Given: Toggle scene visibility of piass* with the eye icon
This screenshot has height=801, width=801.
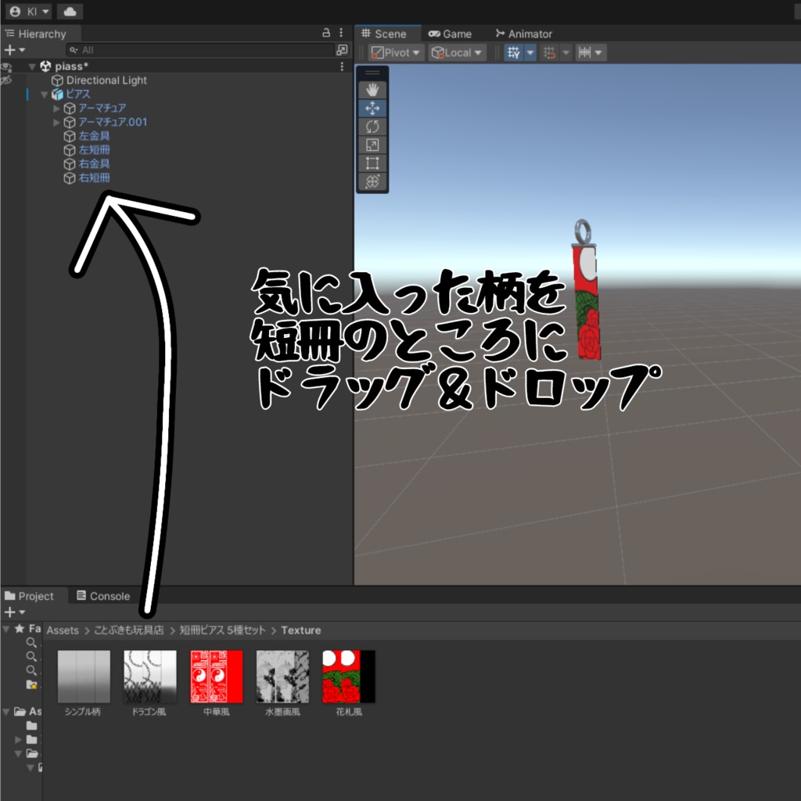Looking at the screenshot, I should [x=5, y=66].
